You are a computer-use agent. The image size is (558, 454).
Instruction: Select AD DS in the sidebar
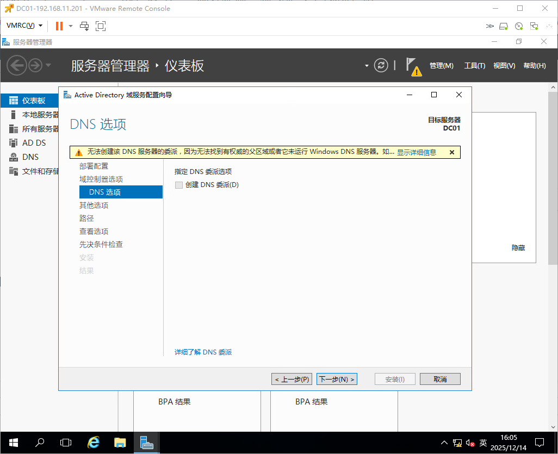pos(29,142)
